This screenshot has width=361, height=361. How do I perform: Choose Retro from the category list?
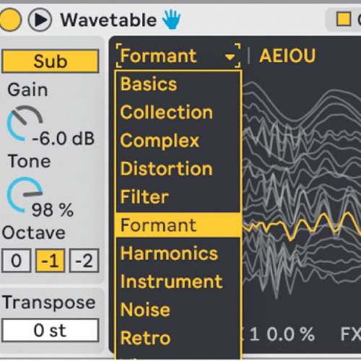point(178,338)
